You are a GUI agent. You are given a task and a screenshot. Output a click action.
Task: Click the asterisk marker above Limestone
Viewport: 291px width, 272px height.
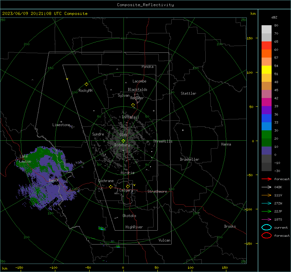pos(61,122)
